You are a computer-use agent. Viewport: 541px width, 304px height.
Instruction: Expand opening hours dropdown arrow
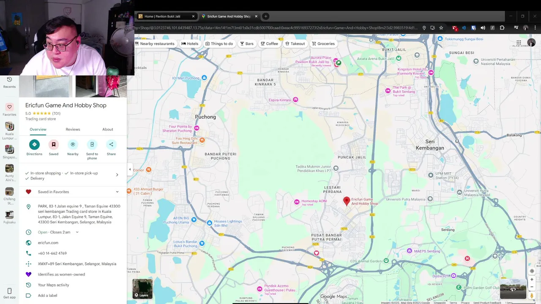click(x=77, y=232)
